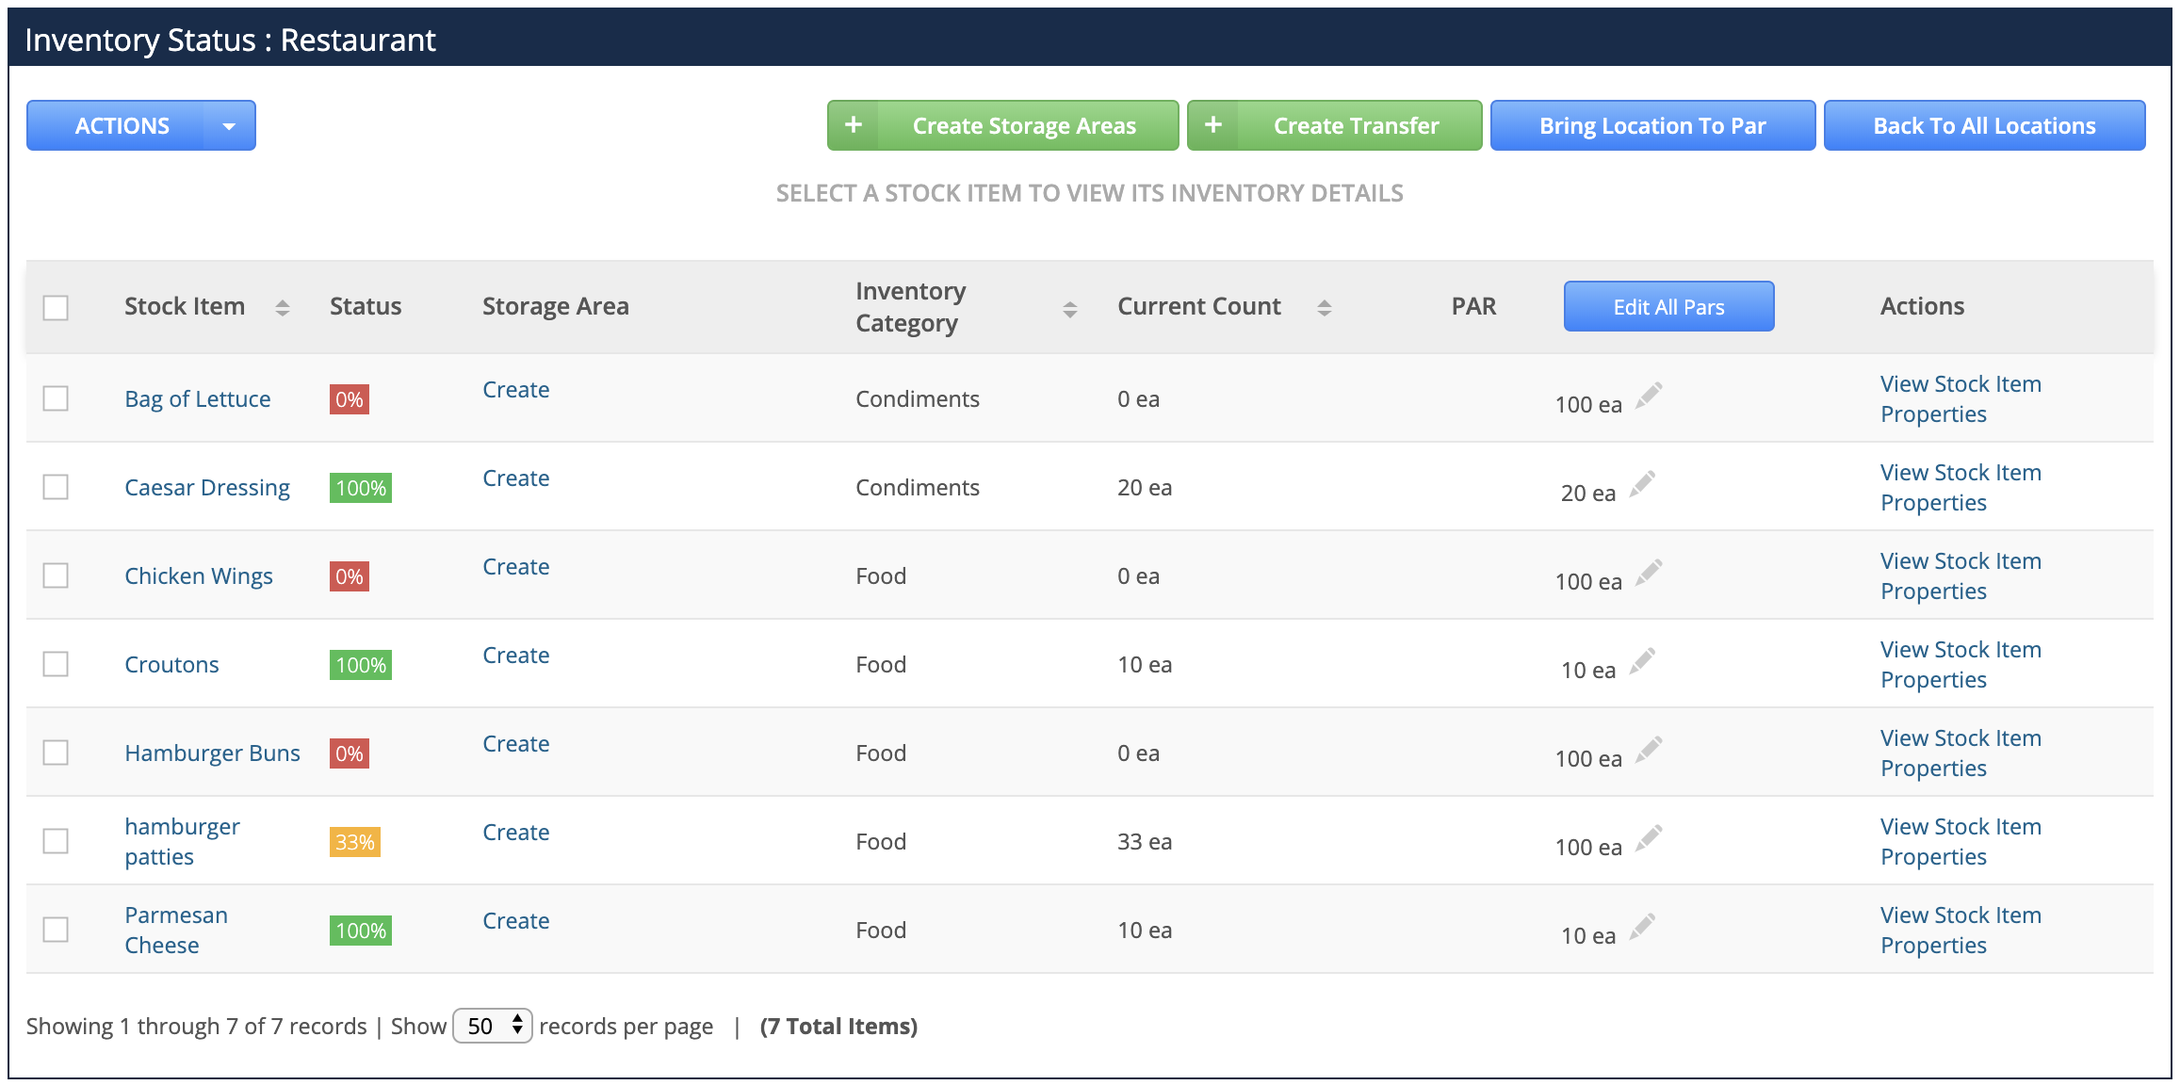Check the Chicken Wings row checkbox
Screen dimensions: 2180x1085
point(56,575)
